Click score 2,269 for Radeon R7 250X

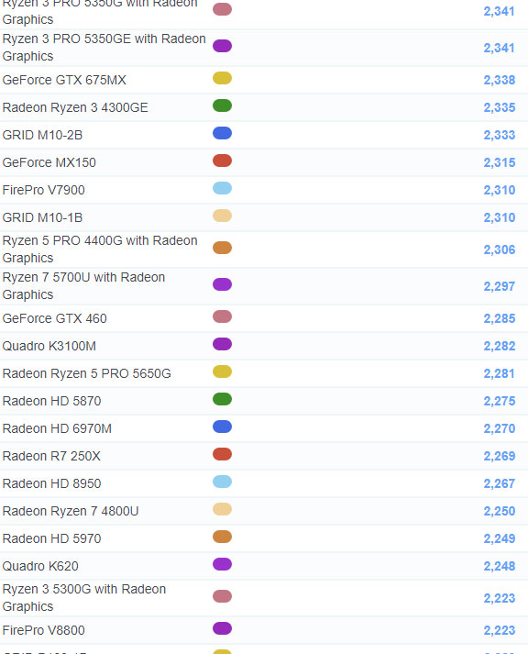click(500, 456)
